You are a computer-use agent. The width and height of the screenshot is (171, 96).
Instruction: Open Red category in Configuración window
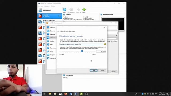(x=51, y=45)
